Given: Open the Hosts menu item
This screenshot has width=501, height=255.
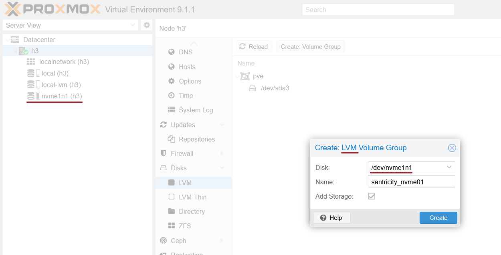Looking at the screenshot, I should [194, 67].
